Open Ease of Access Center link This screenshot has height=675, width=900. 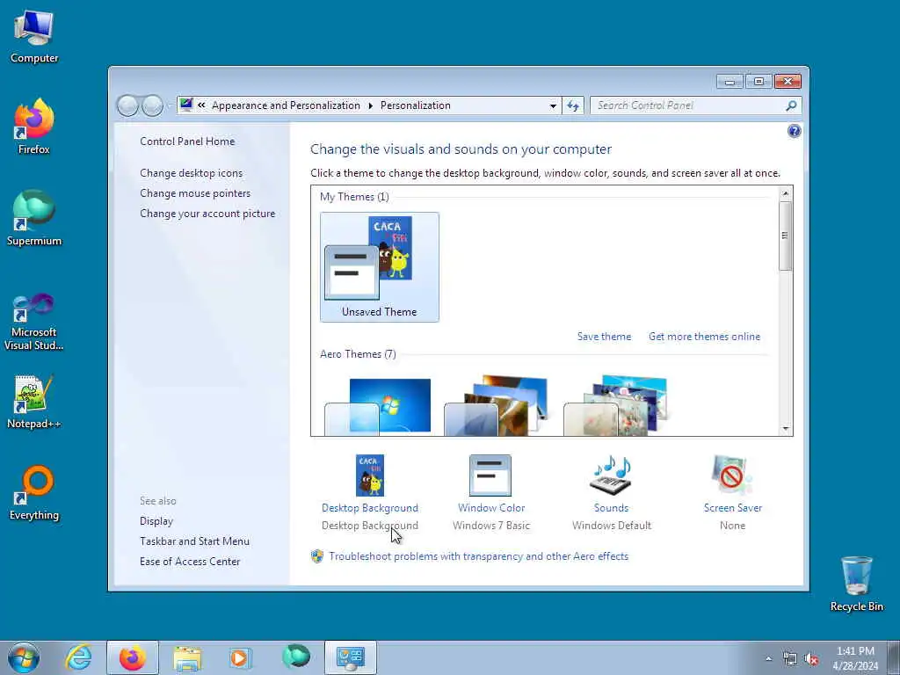[x=190, y=562]
